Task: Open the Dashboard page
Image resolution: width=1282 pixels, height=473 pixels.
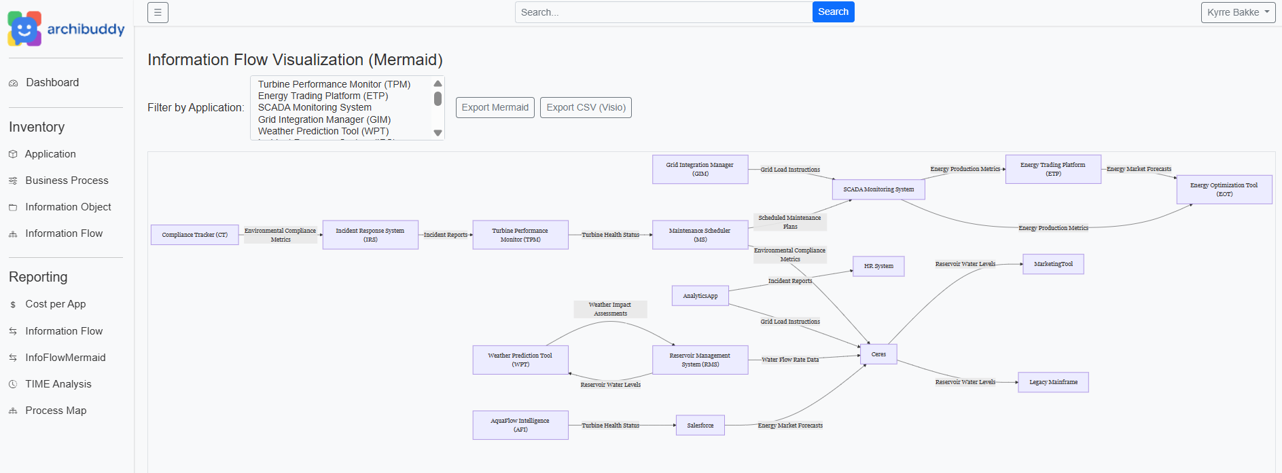Action: (x=52, y=82)
